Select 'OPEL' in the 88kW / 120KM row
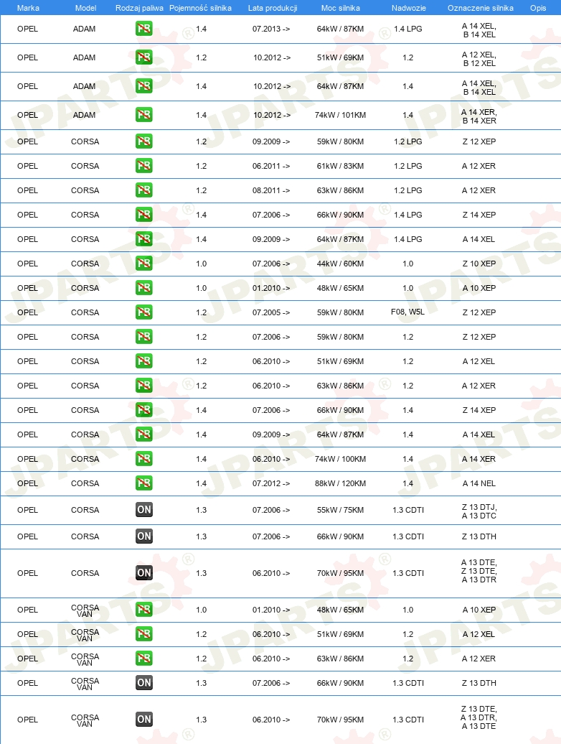Image resolution: width=561 pixels, height=744 pixels. [x=27, y=483]
